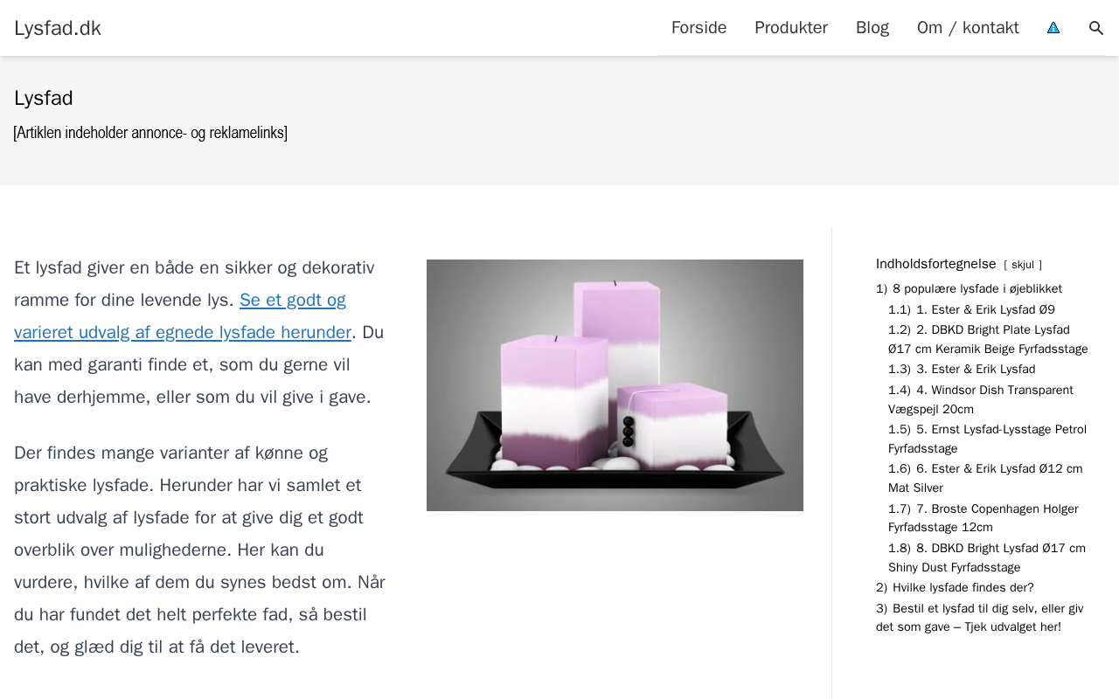The height and width of the screenshot is (699, 1119).
Task: Navigate to the Blog page
Action: (x=872, y=28)
